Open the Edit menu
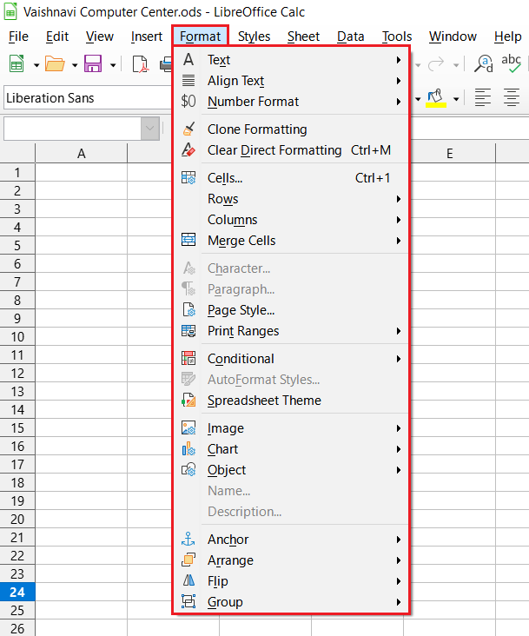The height and width of the screenshot is (636, 529). 57,36
